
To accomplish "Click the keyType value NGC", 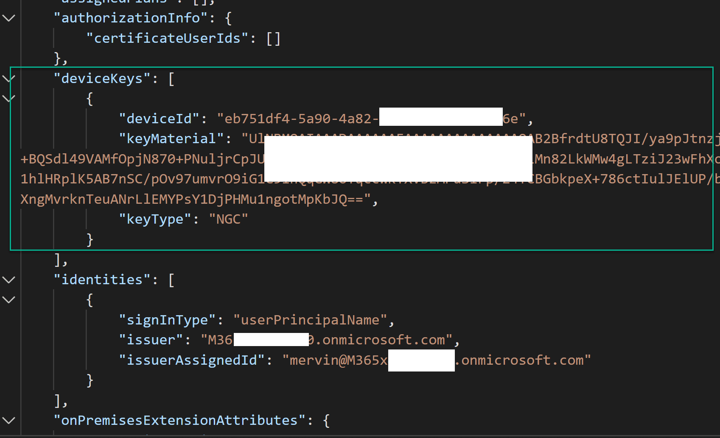I will pyautogui.click(x=228, y=219).
